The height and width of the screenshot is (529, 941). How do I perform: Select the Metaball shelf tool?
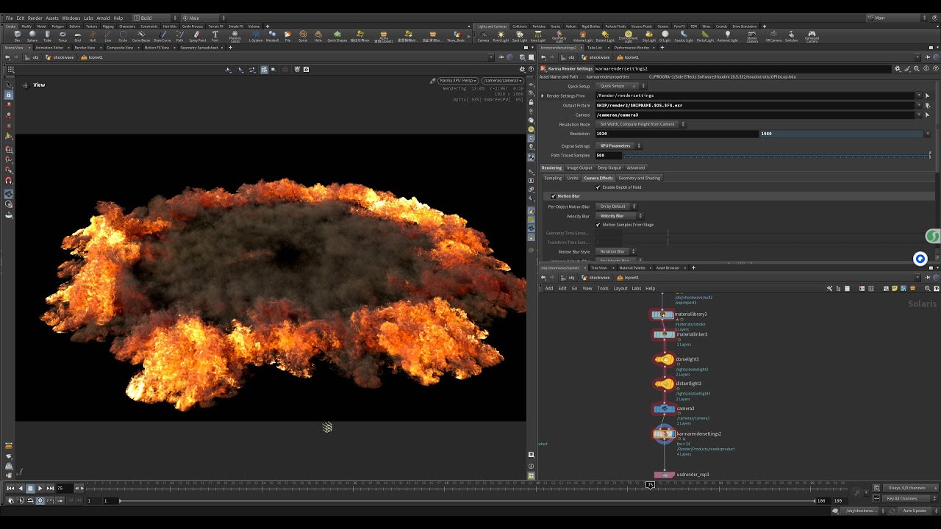pyautogui.click(x=272, y=35)
